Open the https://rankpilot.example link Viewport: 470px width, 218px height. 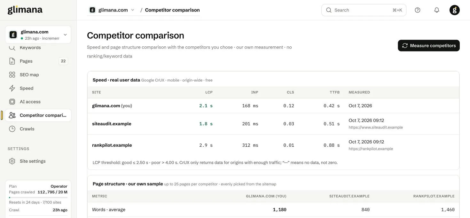[371, 149]
